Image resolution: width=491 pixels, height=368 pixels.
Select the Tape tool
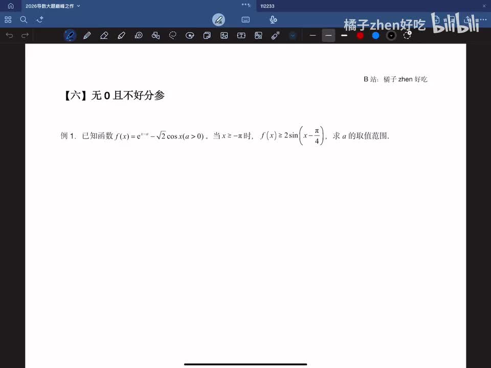(139, 35)
